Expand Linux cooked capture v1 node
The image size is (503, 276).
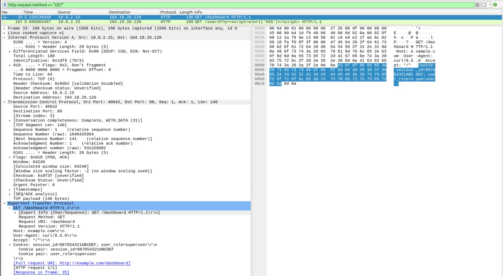coord(4,33)
